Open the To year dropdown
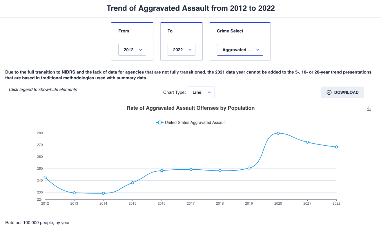 [x=182, y=50]
